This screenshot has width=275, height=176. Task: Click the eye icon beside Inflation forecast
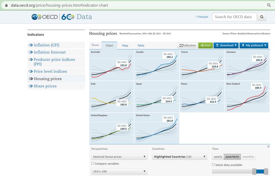pyautogui.click(x=30, y=52)
